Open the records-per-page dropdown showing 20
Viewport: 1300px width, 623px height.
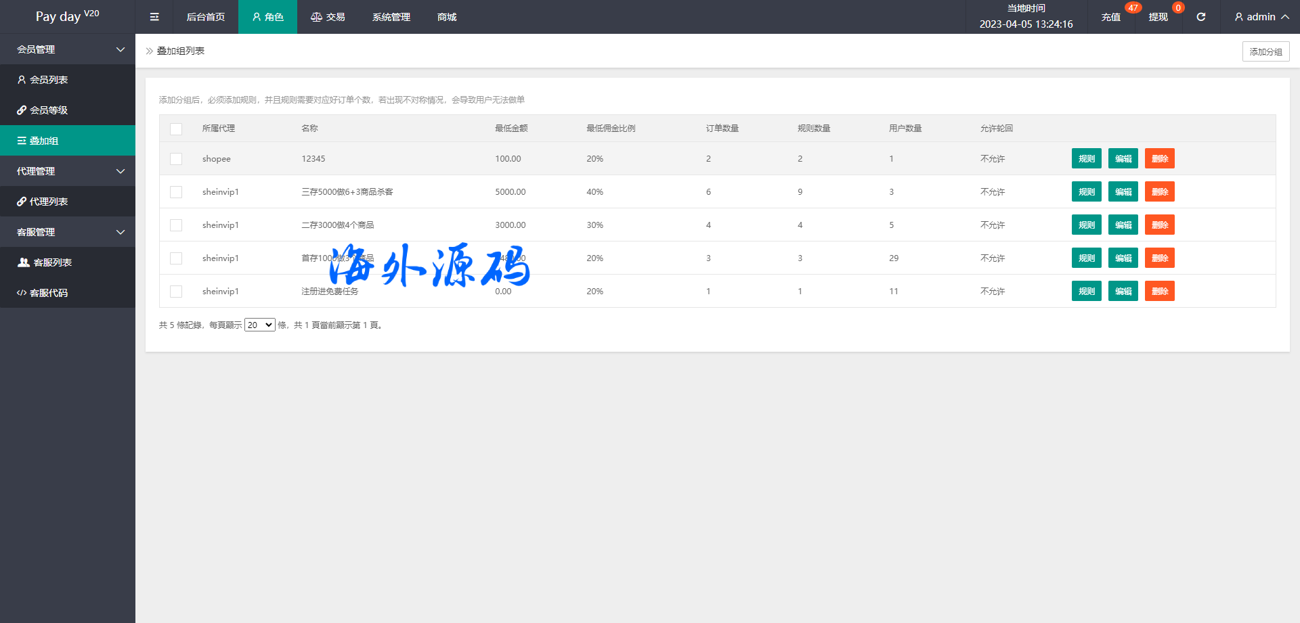pos(259,325)
